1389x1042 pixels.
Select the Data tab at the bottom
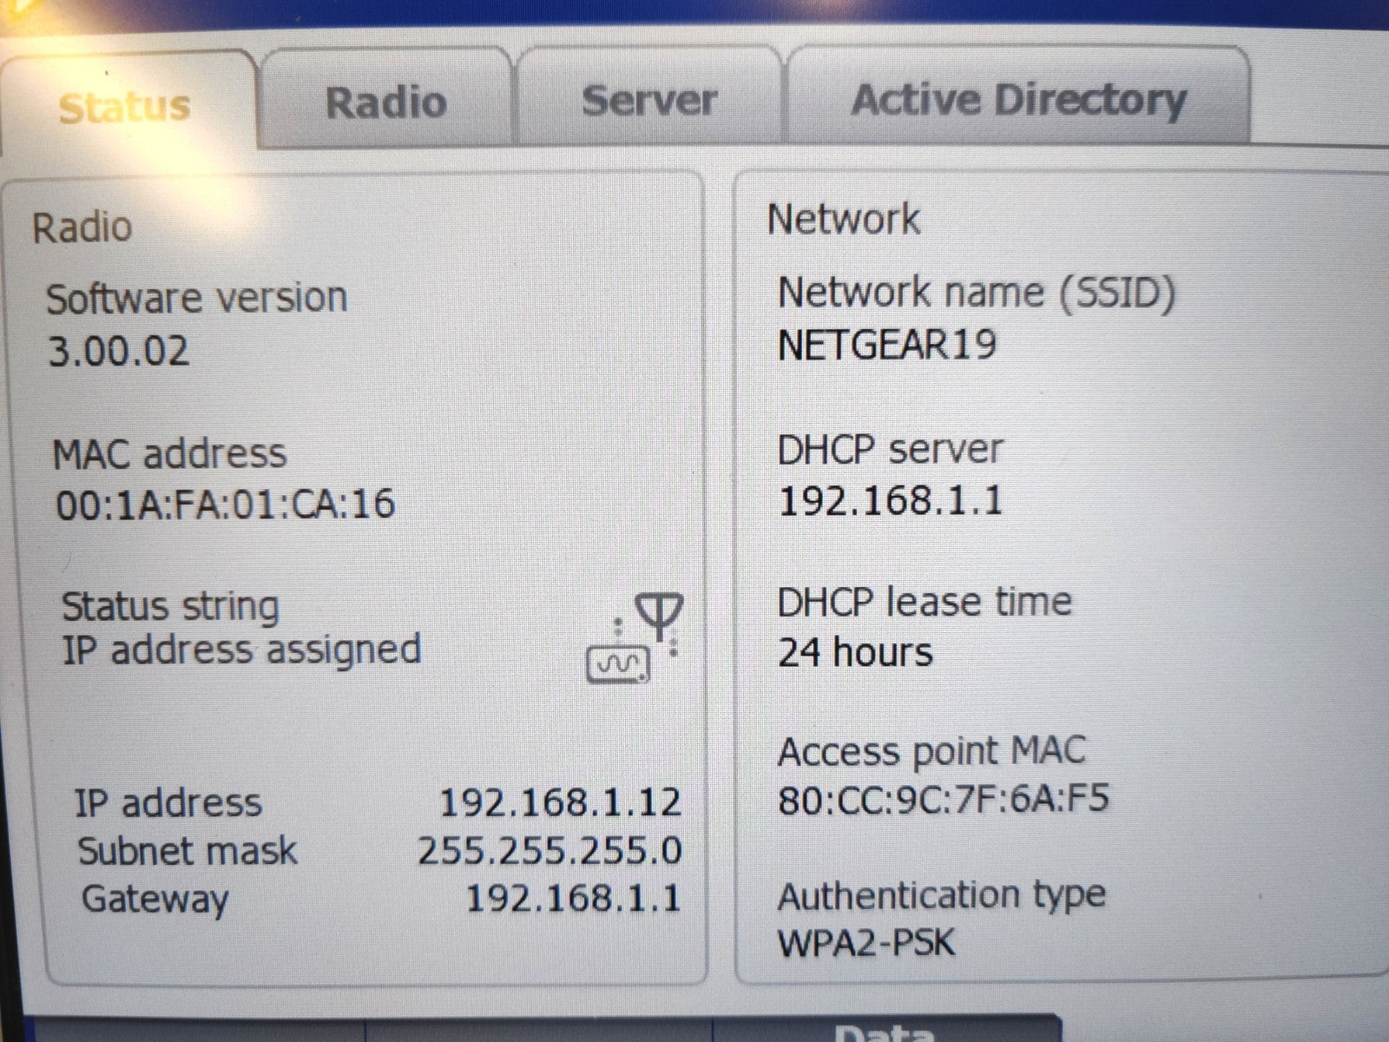pos(884,1031)
